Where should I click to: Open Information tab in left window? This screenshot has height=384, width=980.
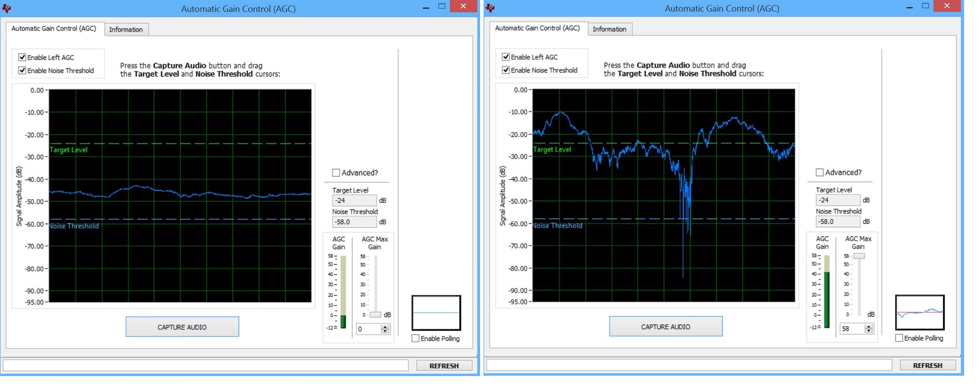[126, 29]
